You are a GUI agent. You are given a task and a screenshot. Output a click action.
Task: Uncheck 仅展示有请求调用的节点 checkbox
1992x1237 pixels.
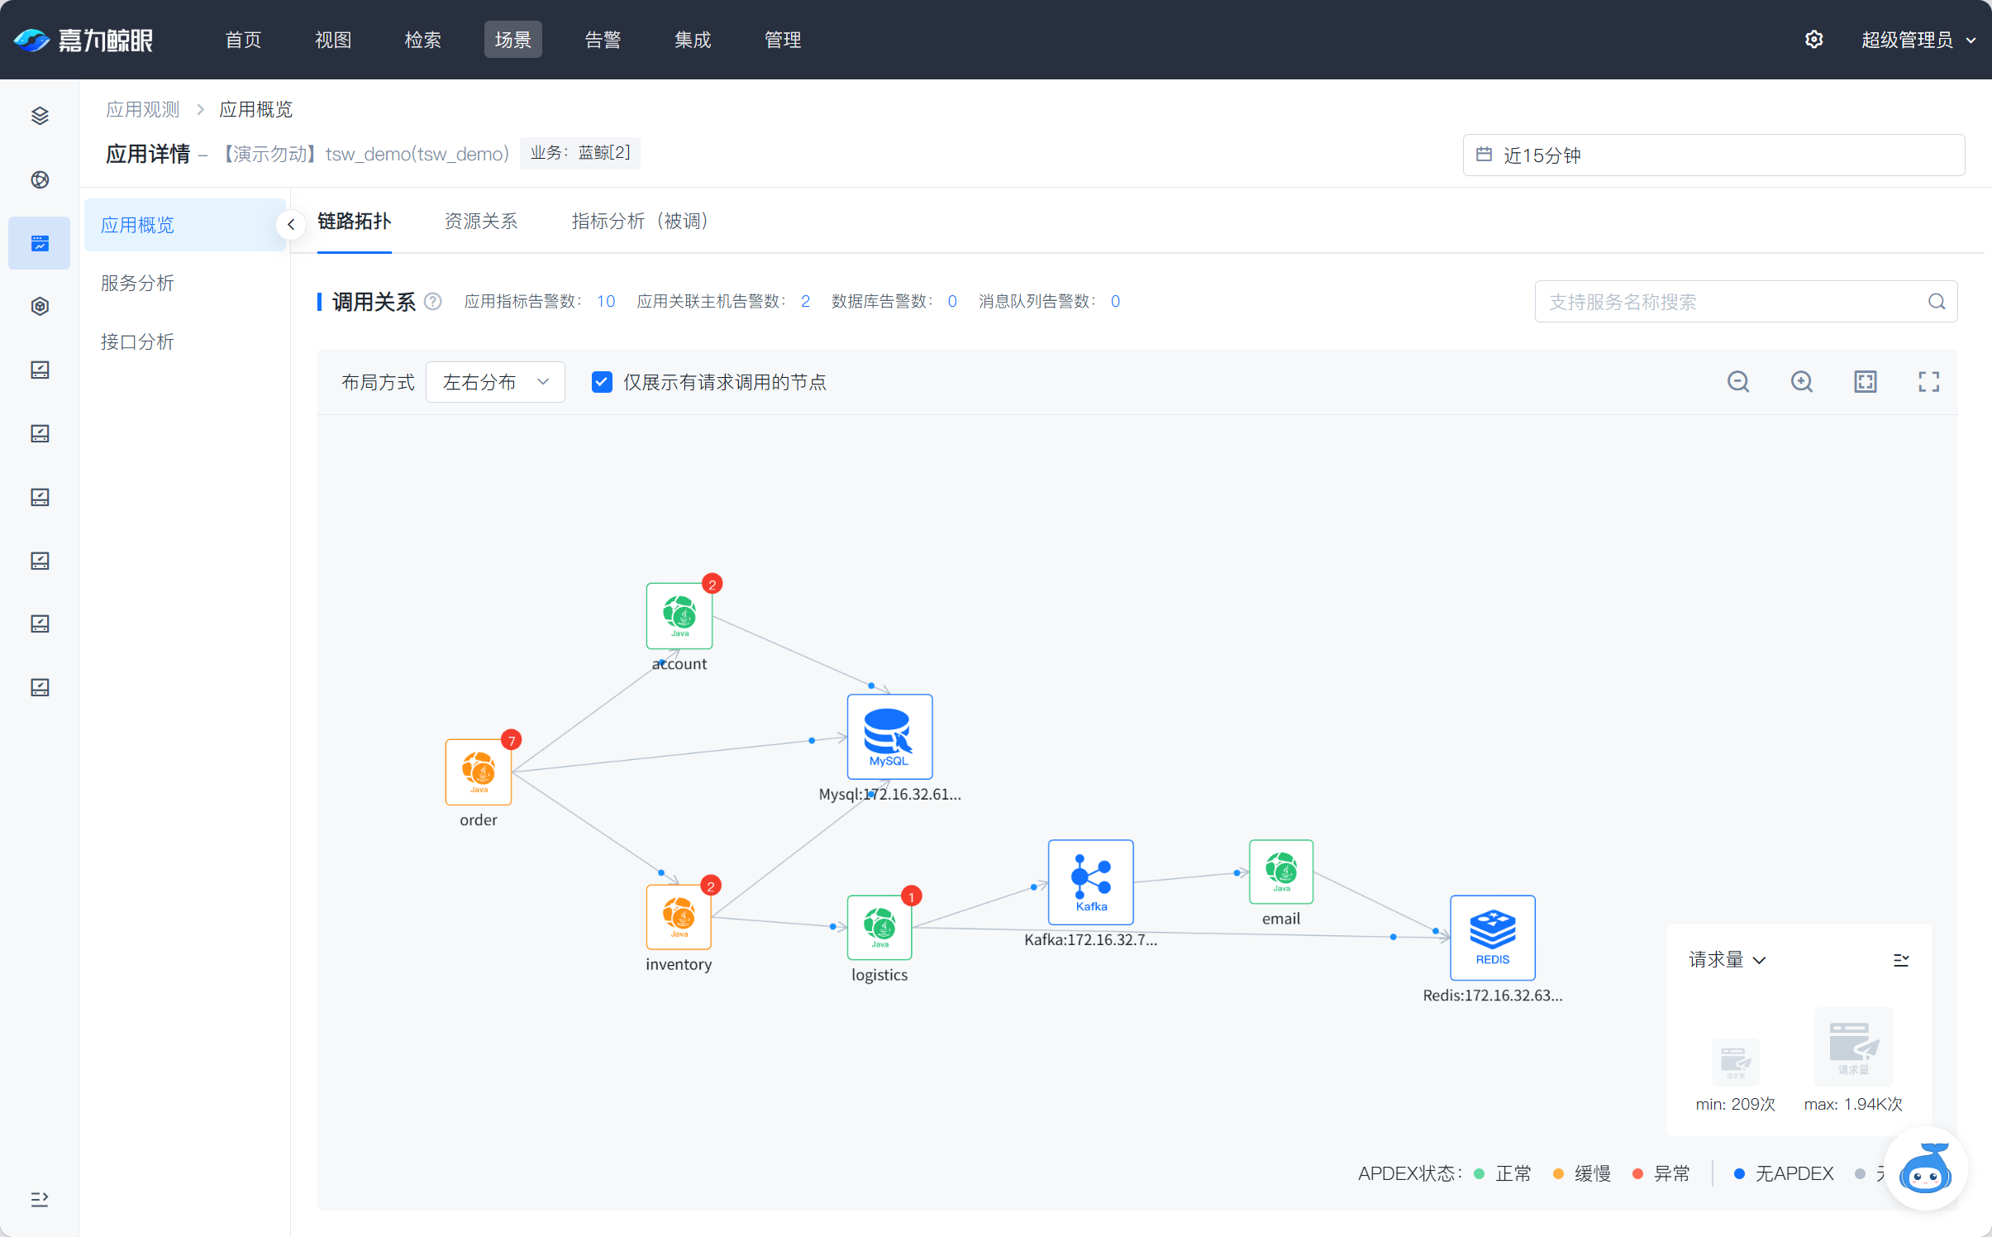coord(602,382)
